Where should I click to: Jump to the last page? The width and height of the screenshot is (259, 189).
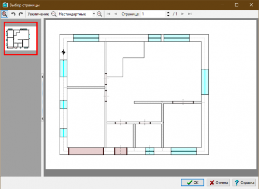(x=190, y=14)
